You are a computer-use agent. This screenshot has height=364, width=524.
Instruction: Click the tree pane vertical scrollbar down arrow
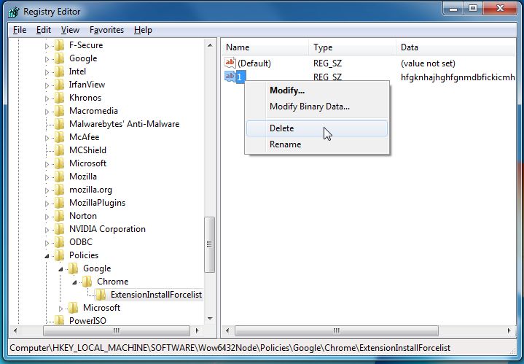pos(210,318)
